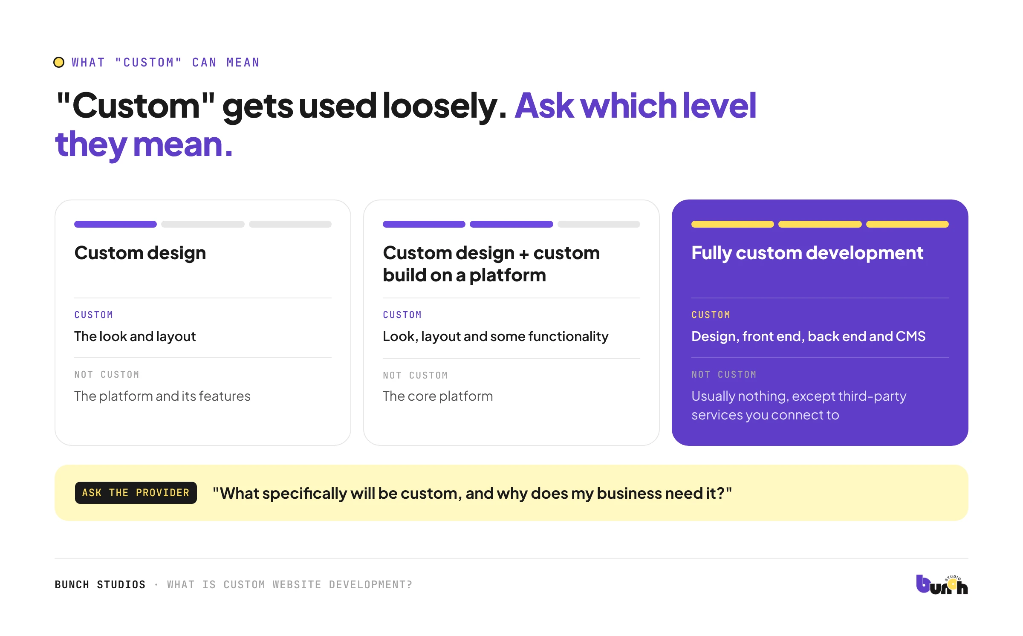Click the Bunch Studio logo
The height and width of the screenshot is (636, 1023).
pos(942,584)
